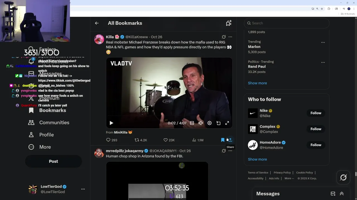Play the VLADTV video
This screenshot has height=200, width=357.
111,123
